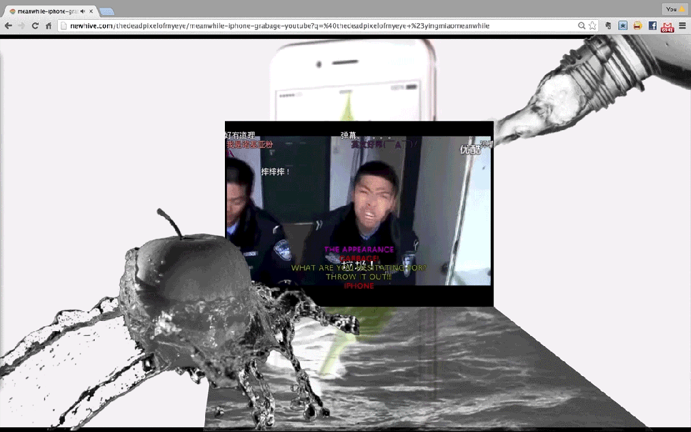Open the 'You' profile switcher button

click(675, 9)
